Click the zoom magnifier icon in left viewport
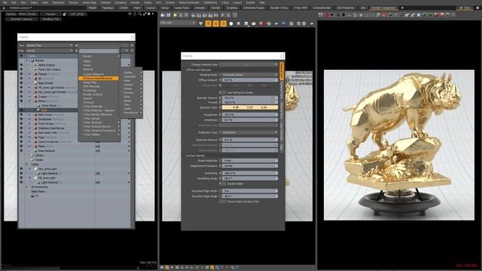482x271 pixels. click(140, 14)
